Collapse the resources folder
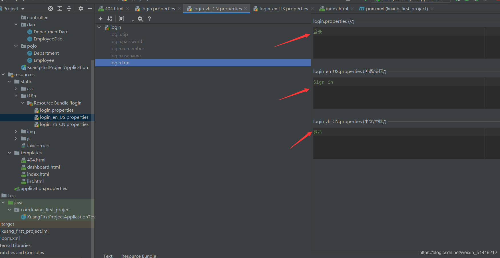500x258 pixels. coord(3,74)
